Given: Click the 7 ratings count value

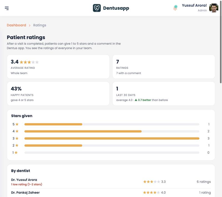Looking at the screenshot, I should [117, 62].
